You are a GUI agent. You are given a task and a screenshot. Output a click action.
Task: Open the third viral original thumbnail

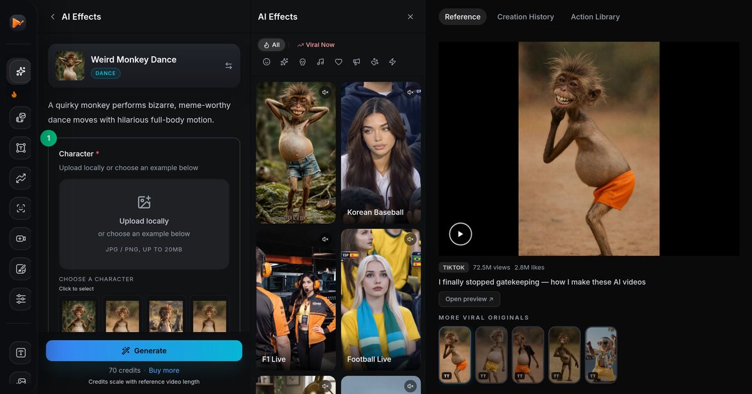528,355
